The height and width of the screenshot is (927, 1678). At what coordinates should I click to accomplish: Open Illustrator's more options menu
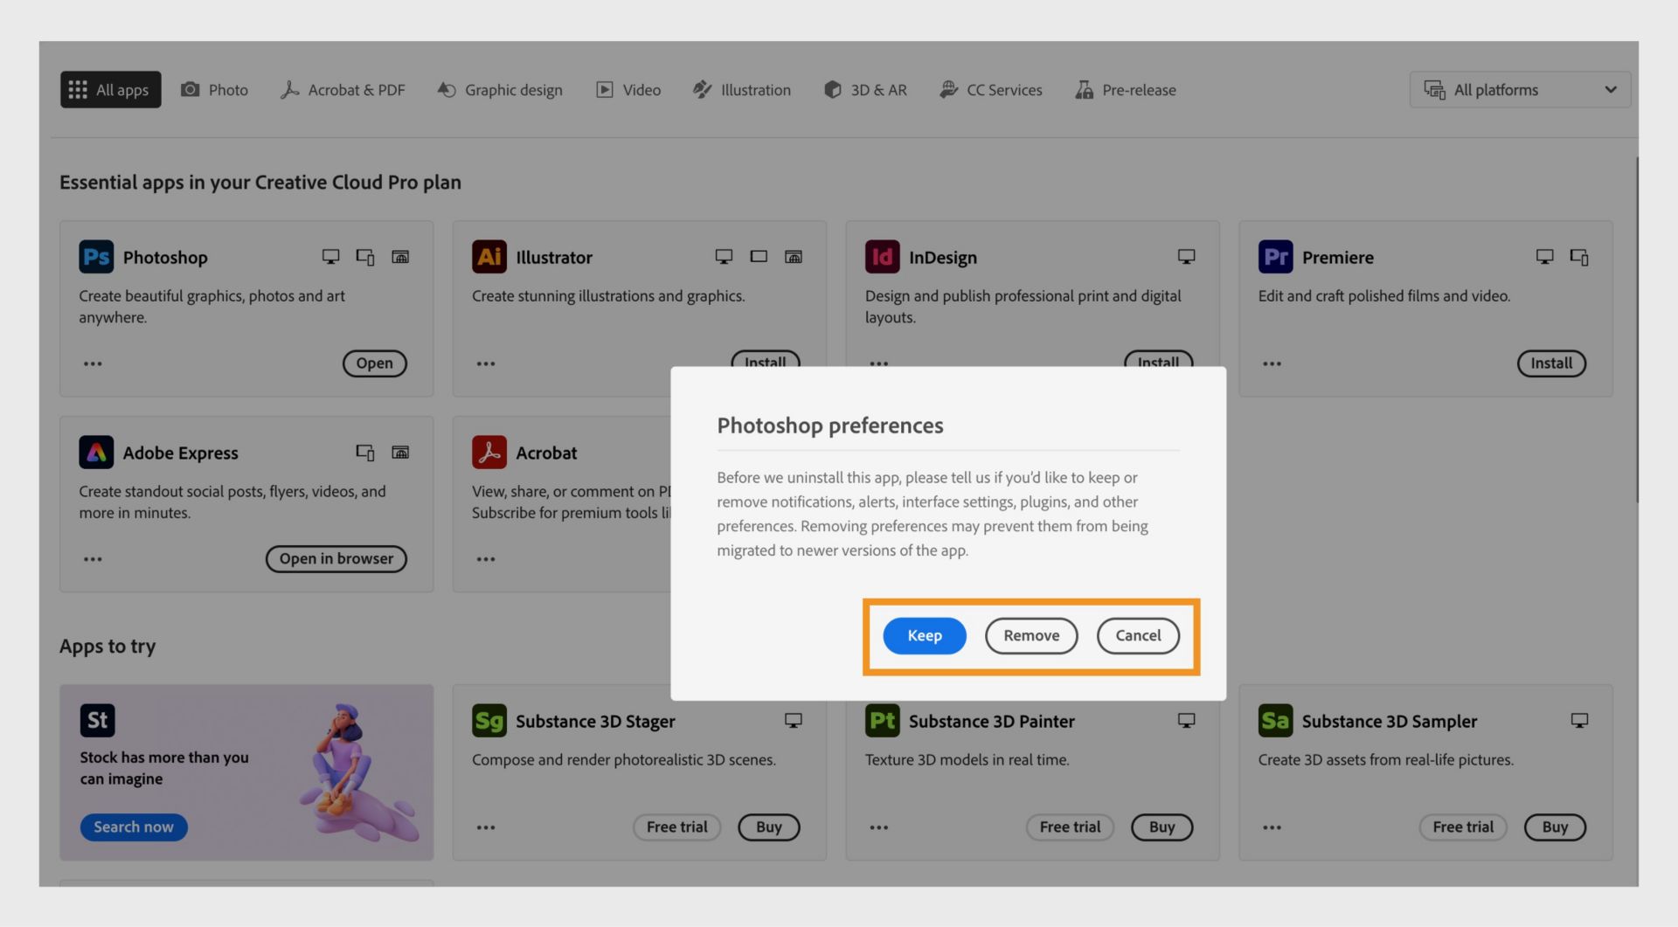click(486, 363)
